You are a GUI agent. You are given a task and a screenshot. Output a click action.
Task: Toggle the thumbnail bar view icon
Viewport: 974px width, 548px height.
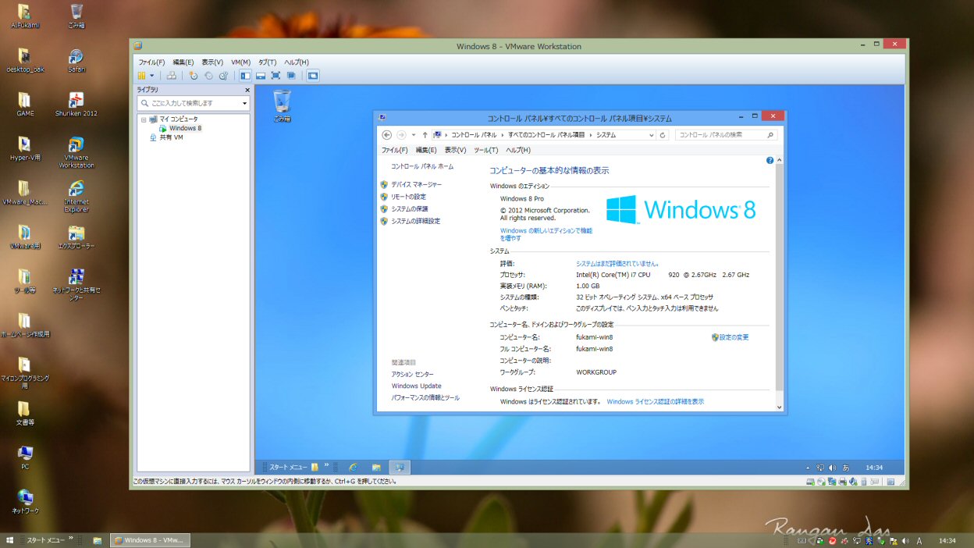261,76
